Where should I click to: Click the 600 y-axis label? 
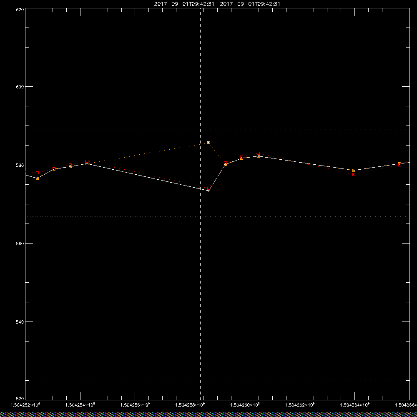20,87
